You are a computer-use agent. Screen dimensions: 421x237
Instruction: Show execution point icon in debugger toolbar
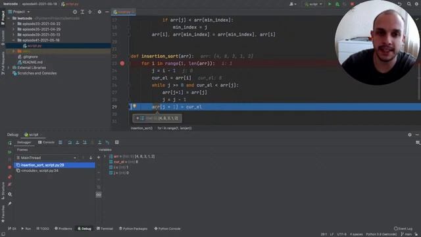point(61,142)
